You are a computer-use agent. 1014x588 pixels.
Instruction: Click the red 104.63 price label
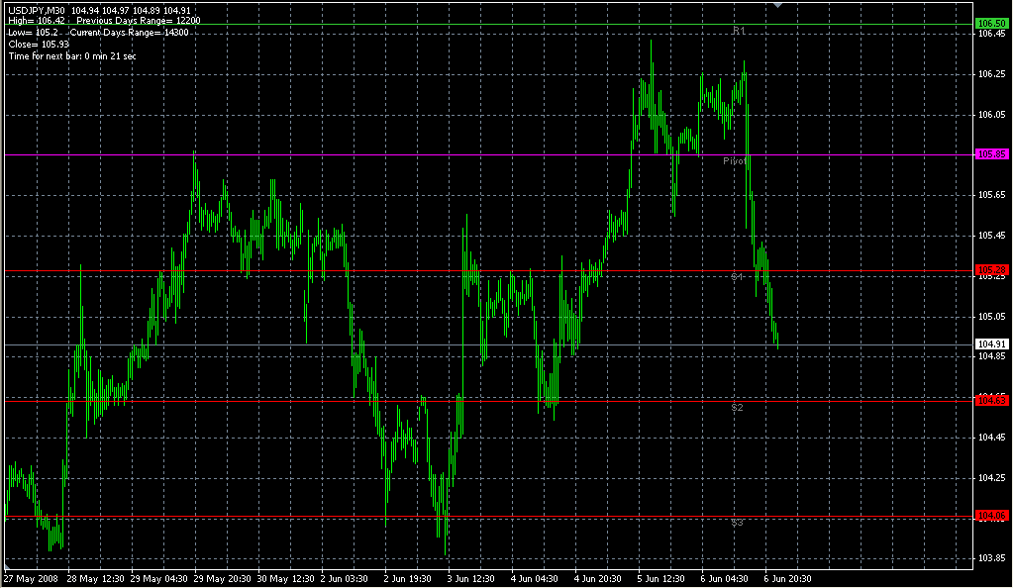click(x=991, y=400)
